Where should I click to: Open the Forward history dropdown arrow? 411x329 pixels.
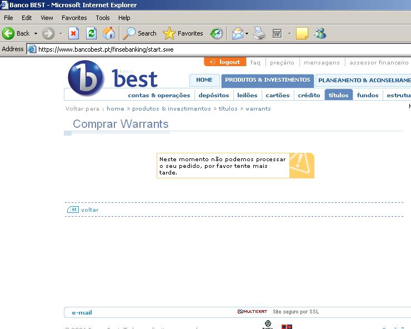[61, 33]
